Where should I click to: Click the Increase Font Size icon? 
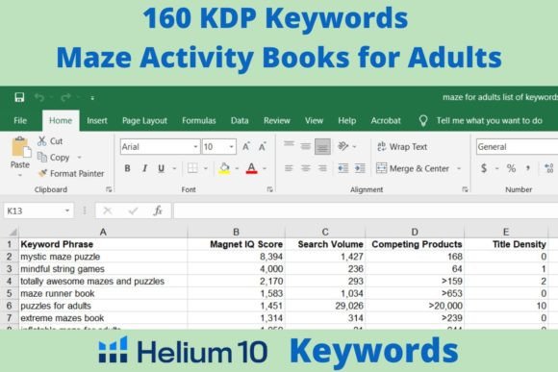(x=246, y=146)
